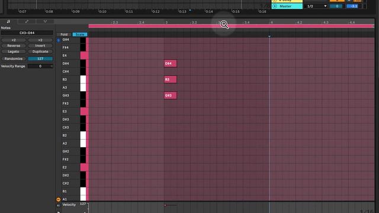Screen dimensions: 379x213
Task: Click the 0:10 time ruler mark
Action: pos(102,11)
